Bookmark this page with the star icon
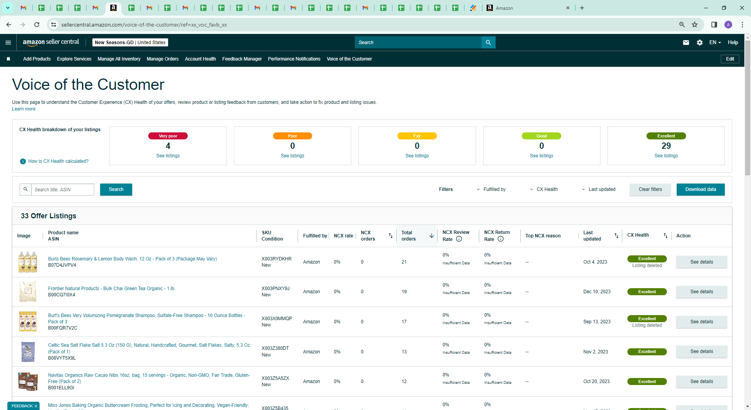This screenshot has height=410, width=751. tap(695, 25)
